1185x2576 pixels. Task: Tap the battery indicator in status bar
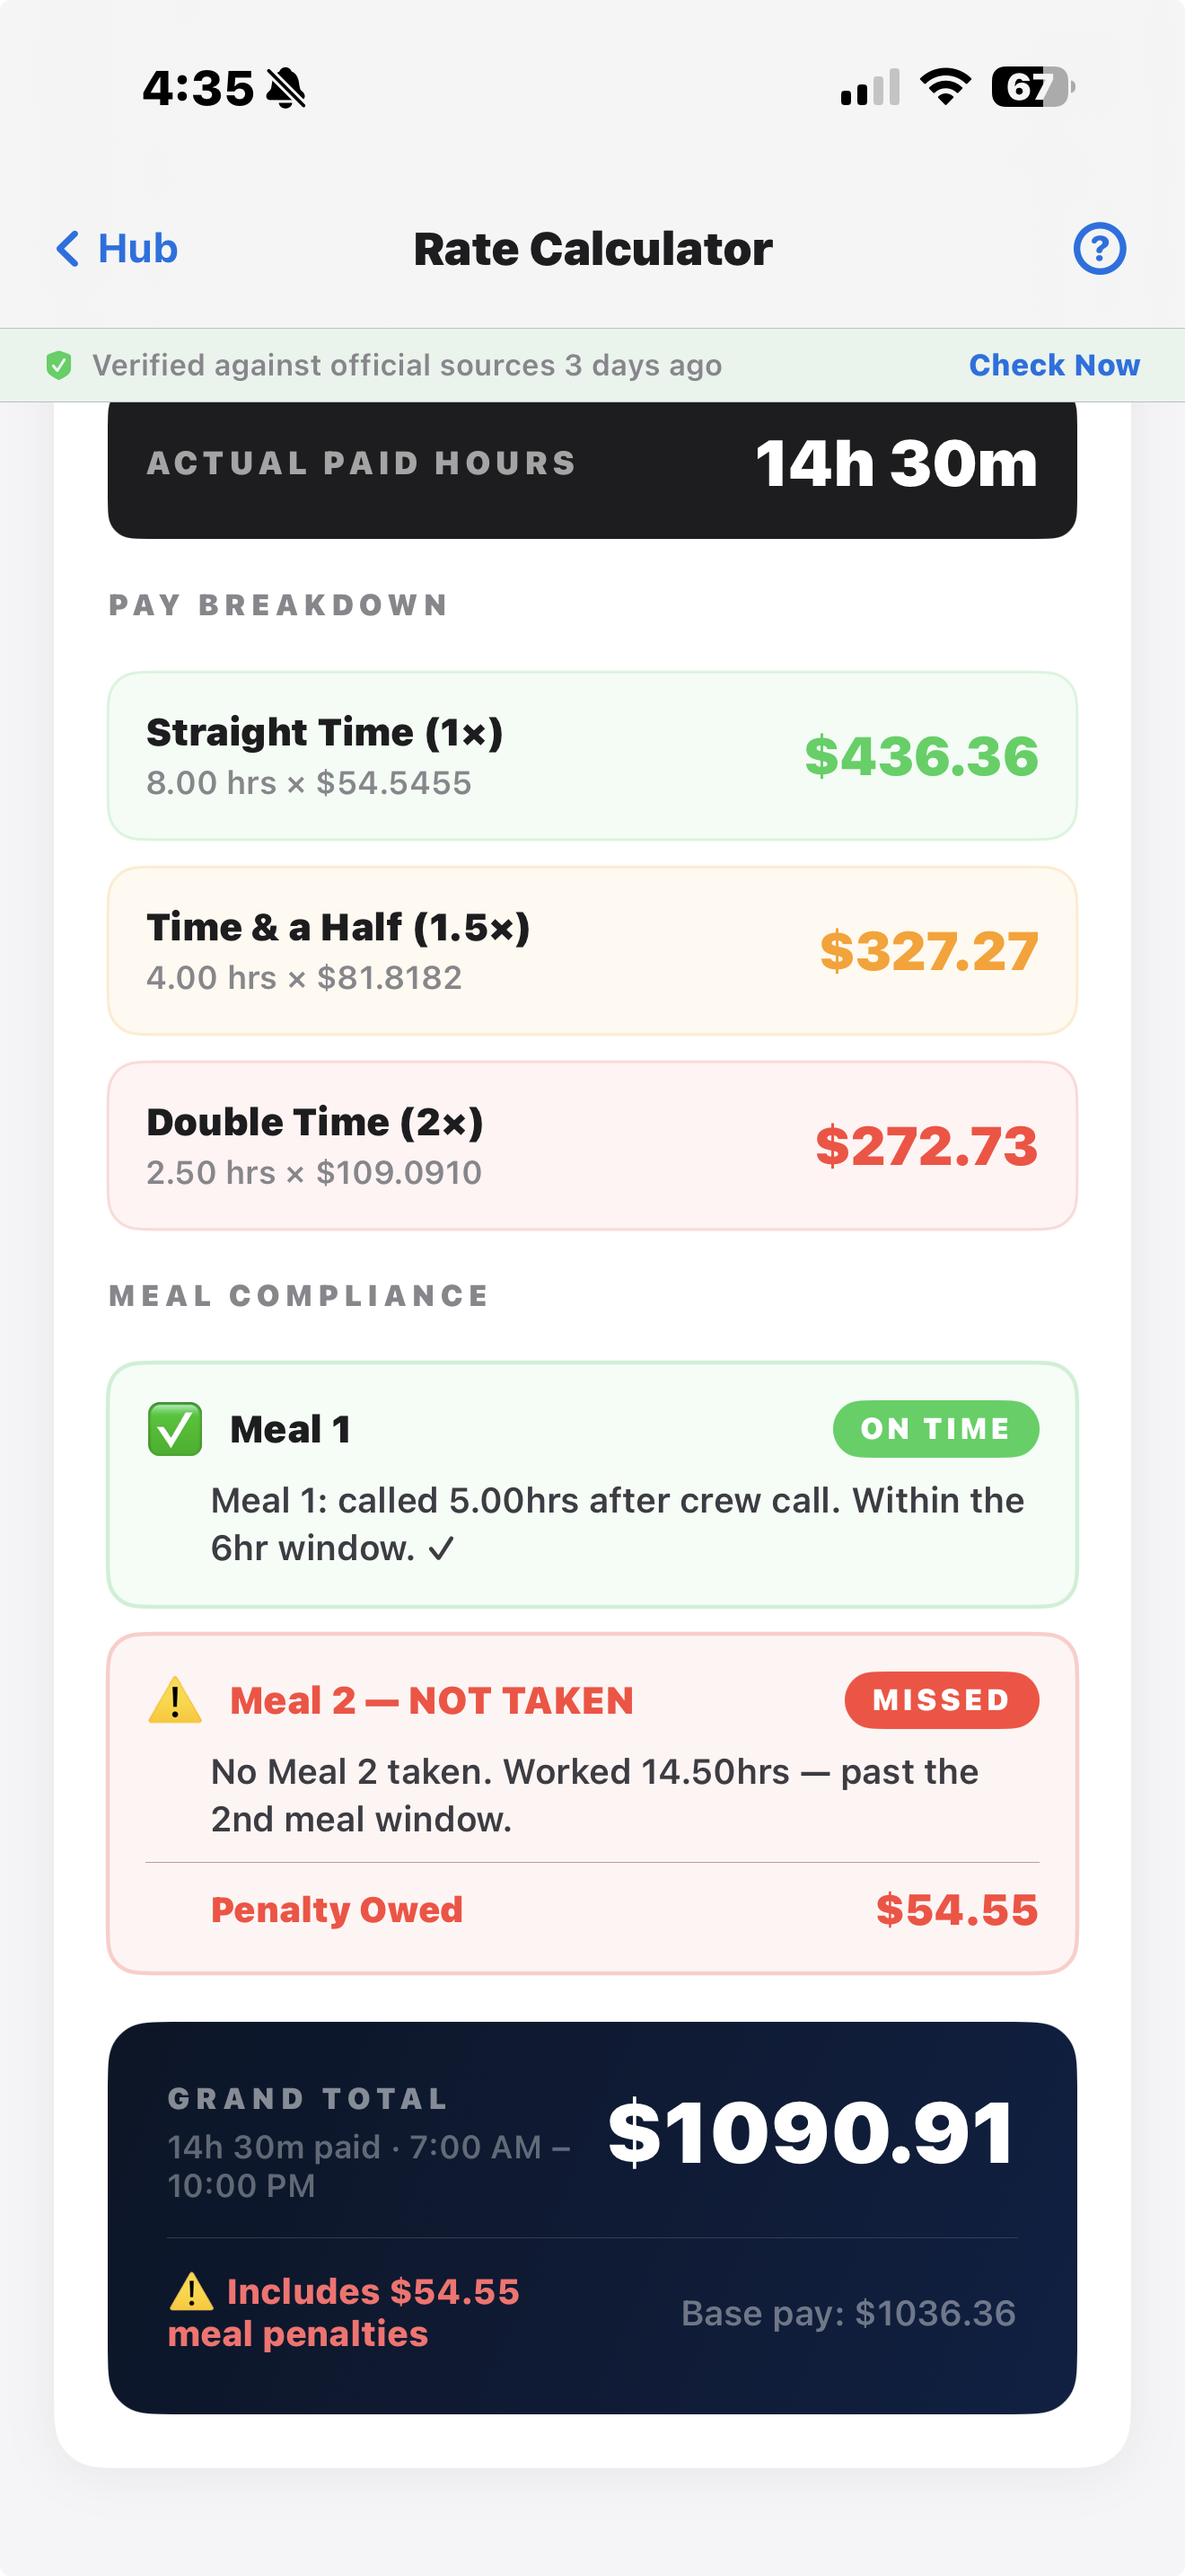coord(1033,87)
